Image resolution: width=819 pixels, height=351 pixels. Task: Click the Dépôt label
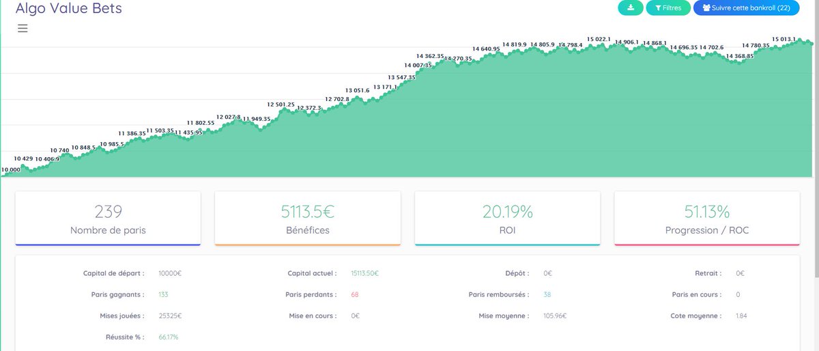coord(517,273)
